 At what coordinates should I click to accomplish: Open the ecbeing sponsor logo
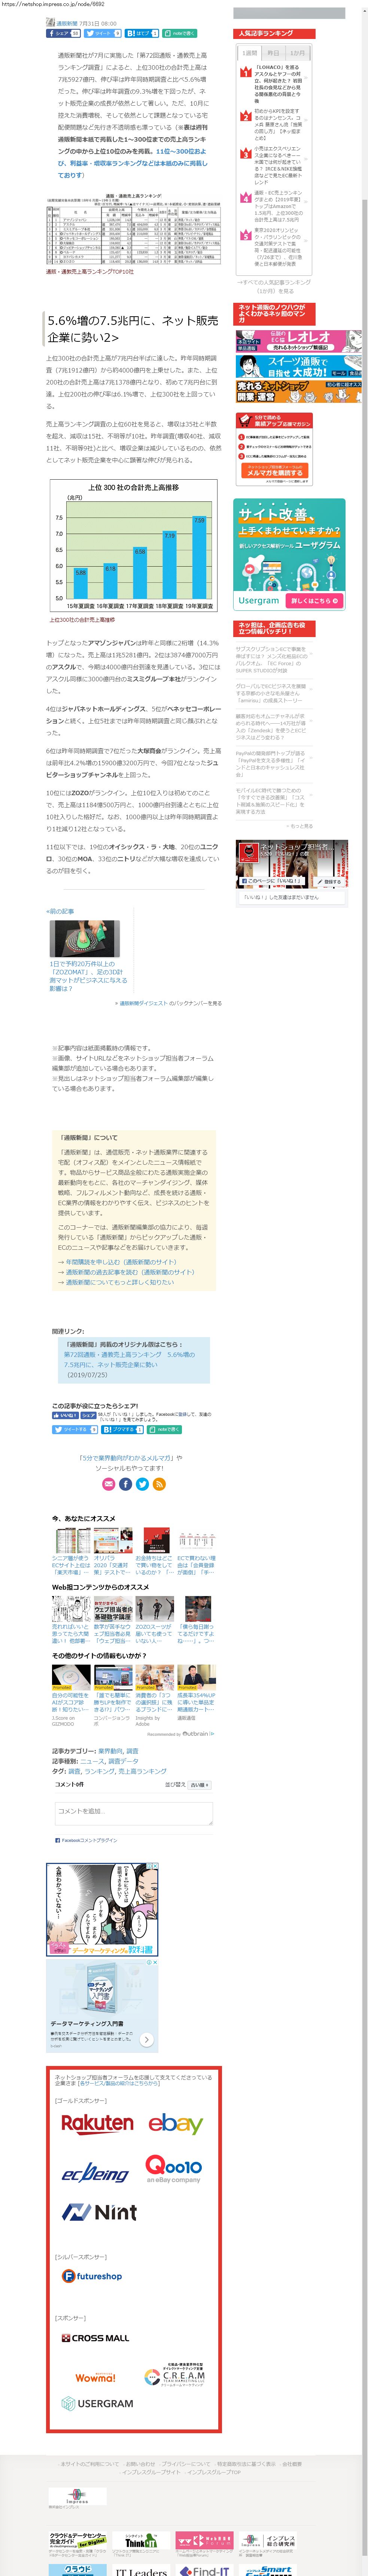point(95,2174)
